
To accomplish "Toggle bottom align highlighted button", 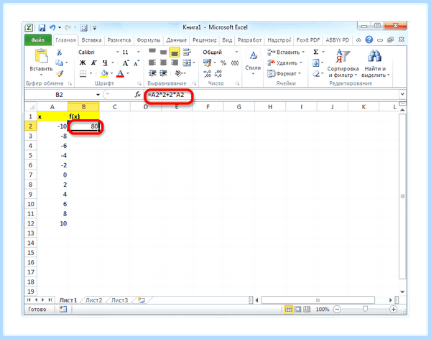I will 175,52.
